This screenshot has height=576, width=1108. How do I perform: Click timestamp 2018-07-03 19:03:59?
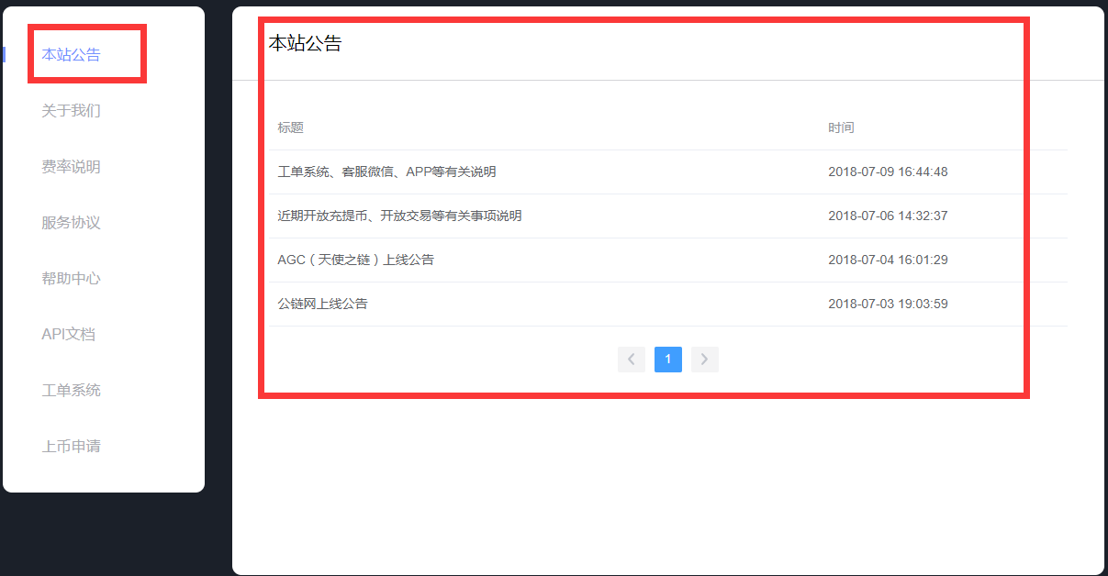click(x=888, y=305)
